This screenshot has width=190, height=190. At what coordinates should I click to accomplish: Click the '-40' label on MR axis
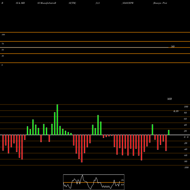pyautogui.click(x=185, y=149)
